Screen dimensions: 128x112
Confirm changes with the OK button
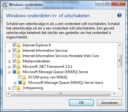(x=81, y=103)
